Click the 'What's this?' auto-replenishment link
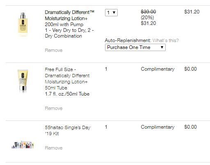 tap(165, 40)
